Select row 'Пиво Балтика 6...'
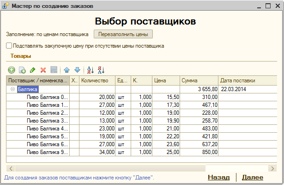This screenshot has width=284, height=185. click(142, 144)
